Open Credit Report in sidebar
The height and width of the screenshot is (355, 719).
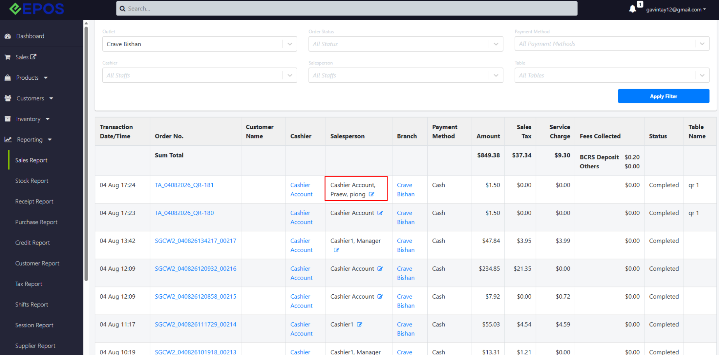pyautogui.click(x=32, y=243)
